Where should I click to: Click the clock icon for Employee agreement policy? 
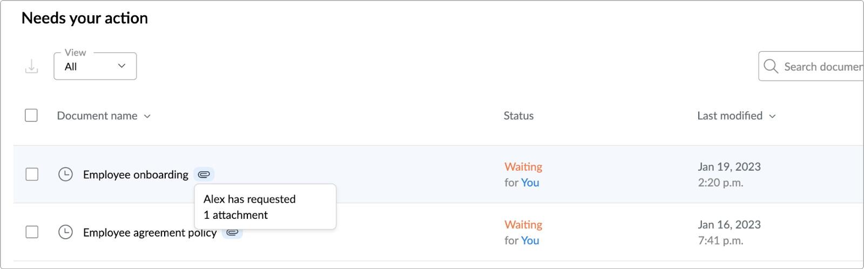[x=65, y=232]
